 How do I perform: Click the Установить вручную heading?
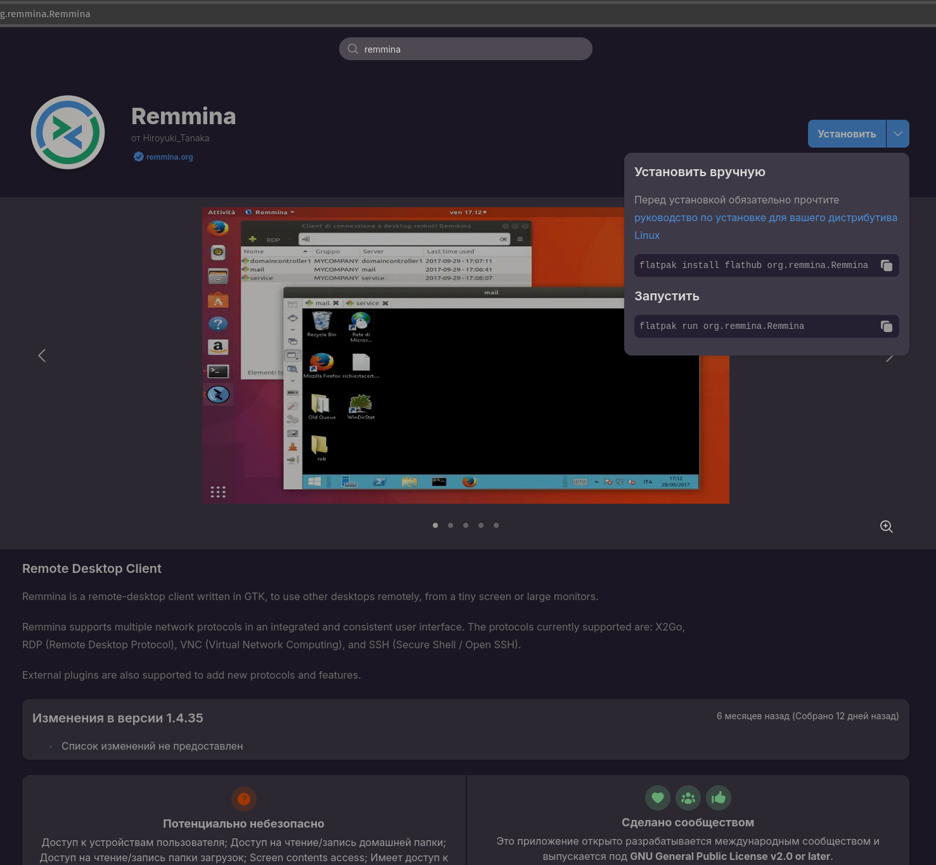click(x=700, y=172)
